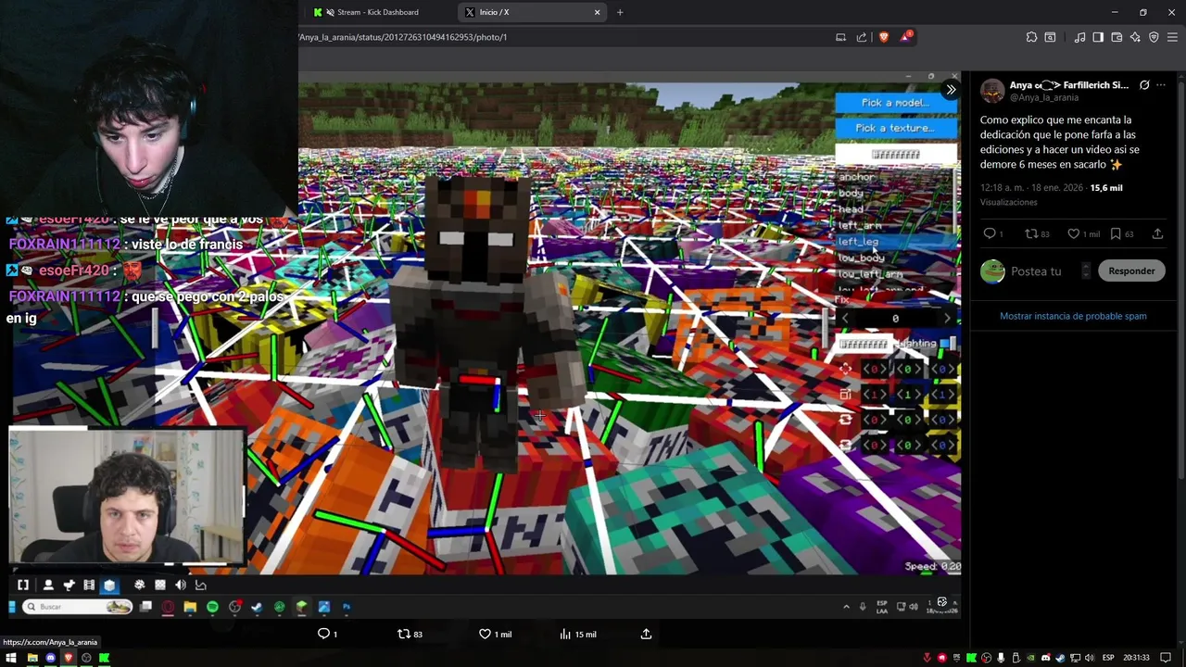This screenshot has height=667, width=1186.
Task: Click the in-video film strip icon in bottom toolbar
Action: pyautogui.click(x=89, y=585)
